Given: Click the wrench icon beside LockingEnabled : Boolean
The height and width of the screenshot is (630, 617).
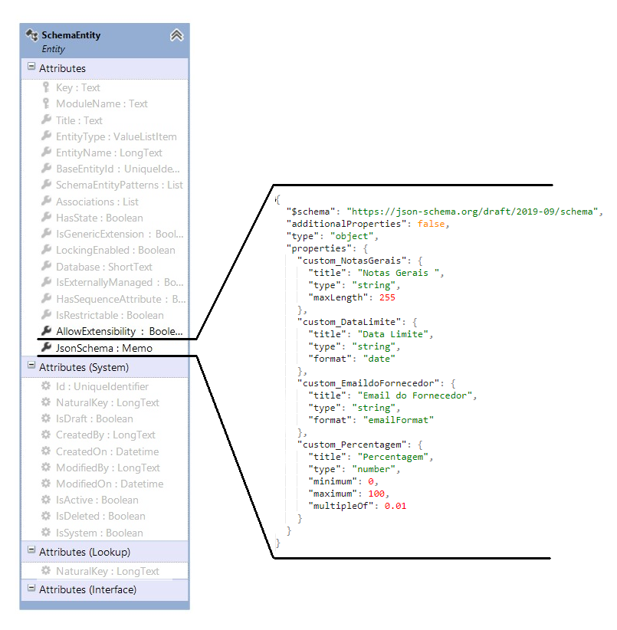Looking at the screenshot, I should [x=46, y=250].
